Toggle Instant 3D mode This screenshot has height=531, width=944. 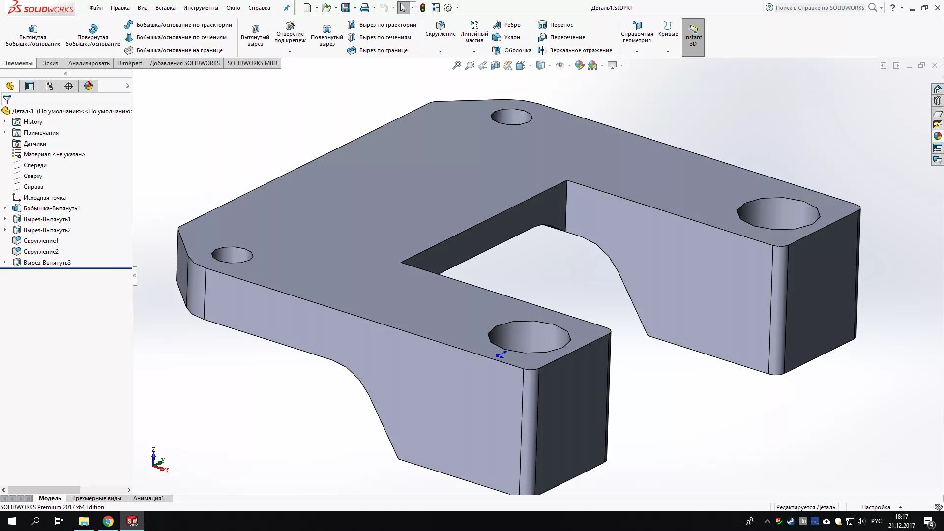click(x=693, y=37)
